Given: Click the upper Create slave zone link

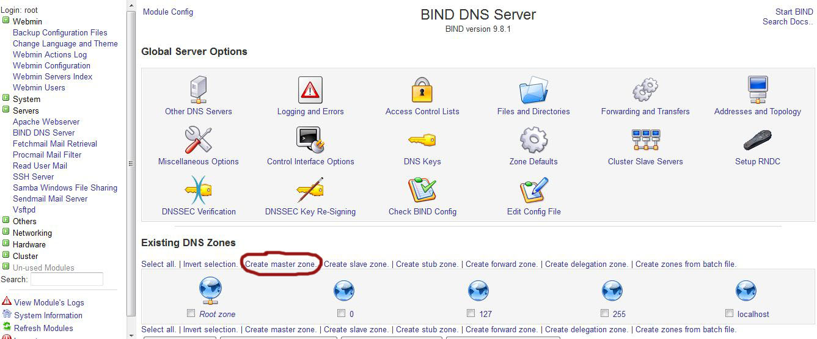Looking at the screenshot, I should pos(356,264).
